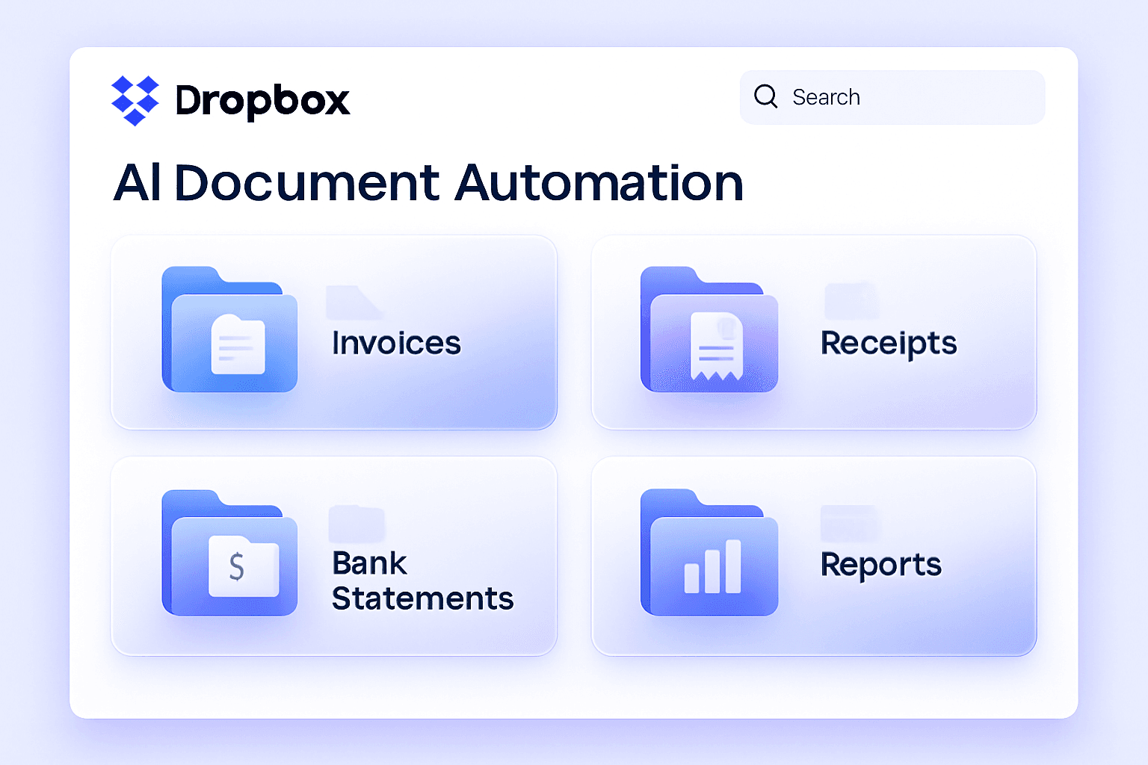This screenshot has width=1148, height=765.
Task: Open the Receipts folder icon
Action: pyautogui.click(x=709, y=329)
